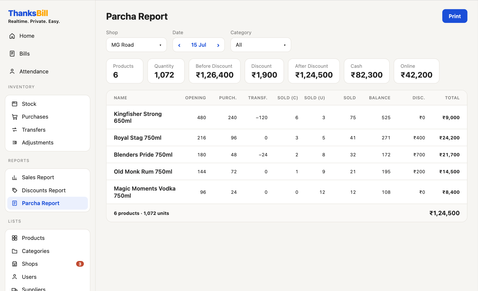Viewport: 478px width, 291px height.
Task: Open the Categories list
Action: click(48, 251)
